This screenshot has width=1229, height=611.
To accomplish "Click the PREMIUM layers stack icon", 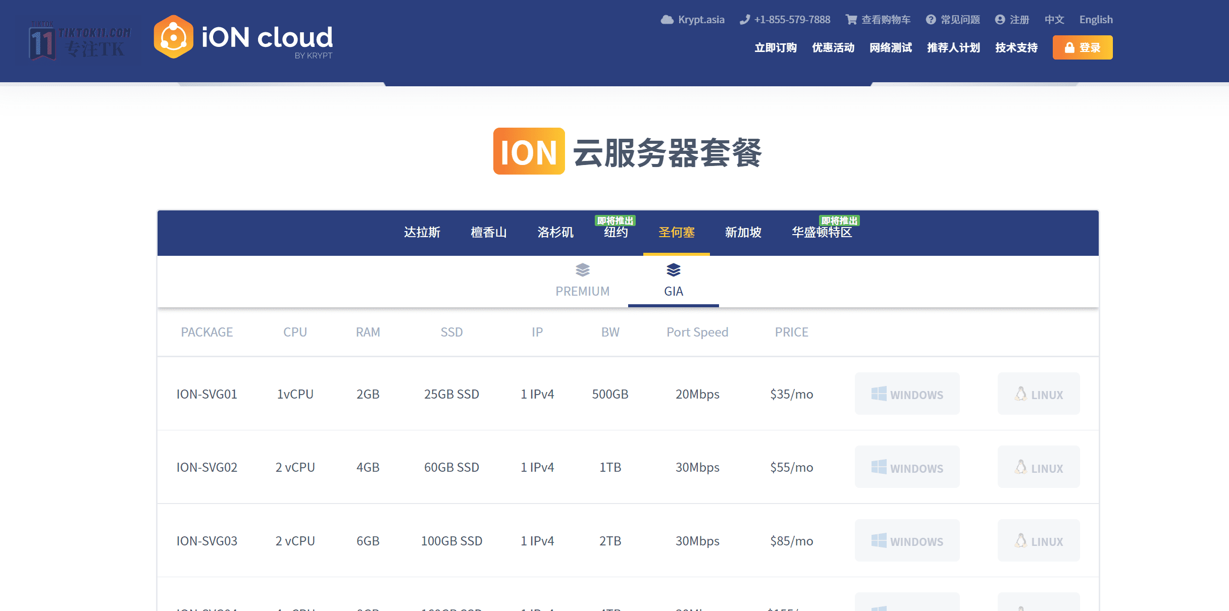I will pyautogui.click(x=583, y=270).
